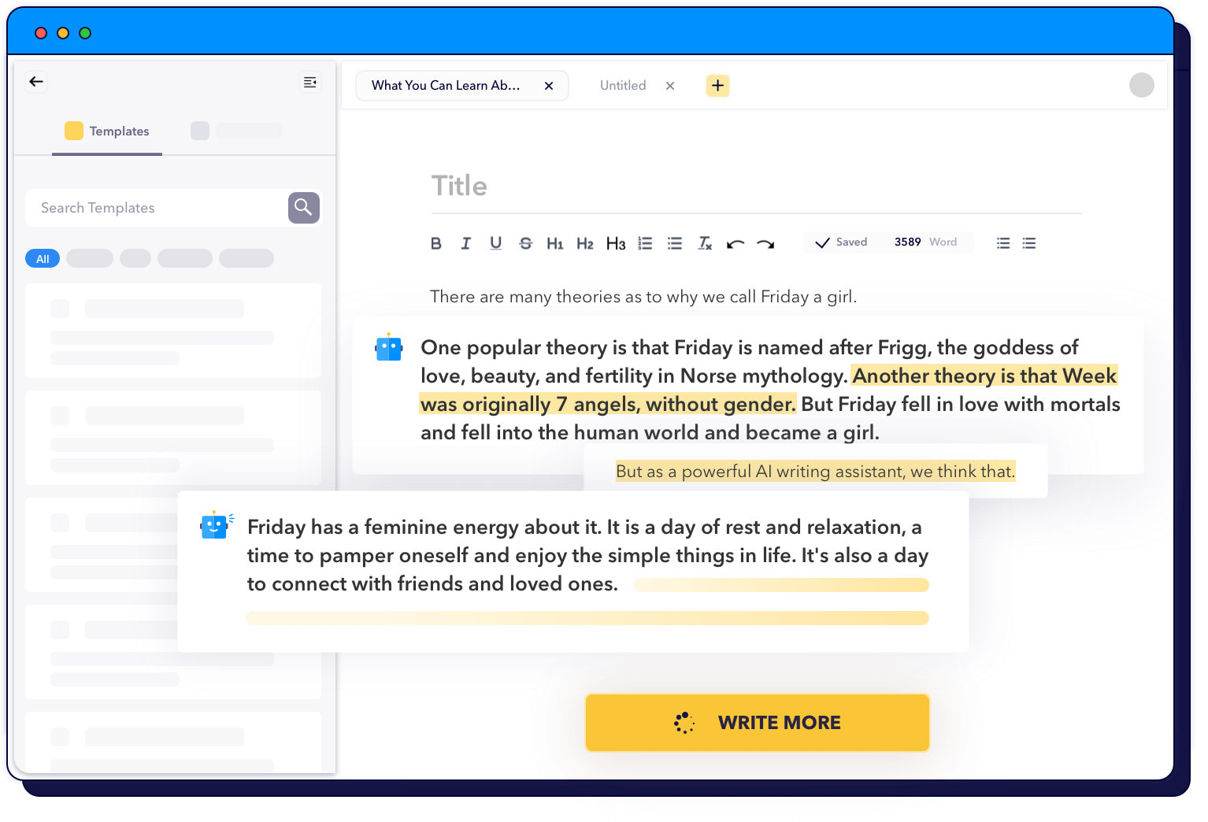Click the first list icon right of the word count
Image resolution: width=1208 pixels, height=822 pixels.
pyautogui.click(x=1003, y=243)
